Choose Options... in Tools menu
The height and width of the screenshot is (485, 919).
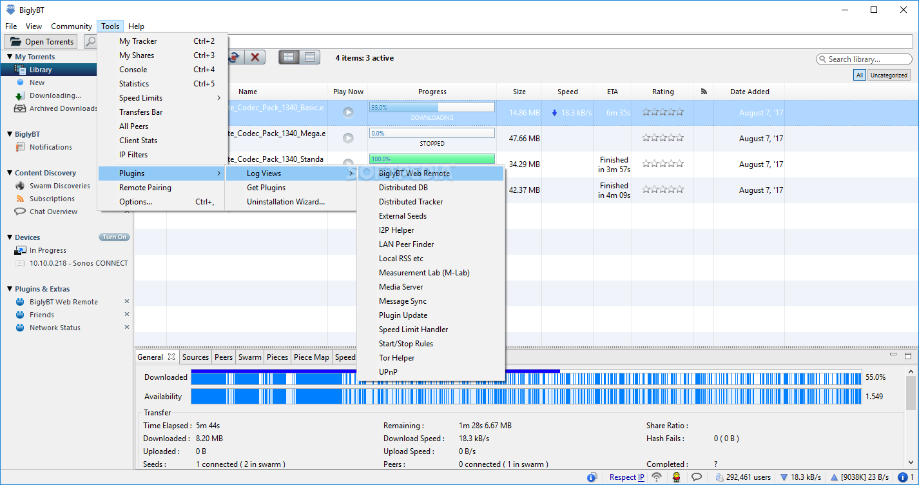(162, 202)
